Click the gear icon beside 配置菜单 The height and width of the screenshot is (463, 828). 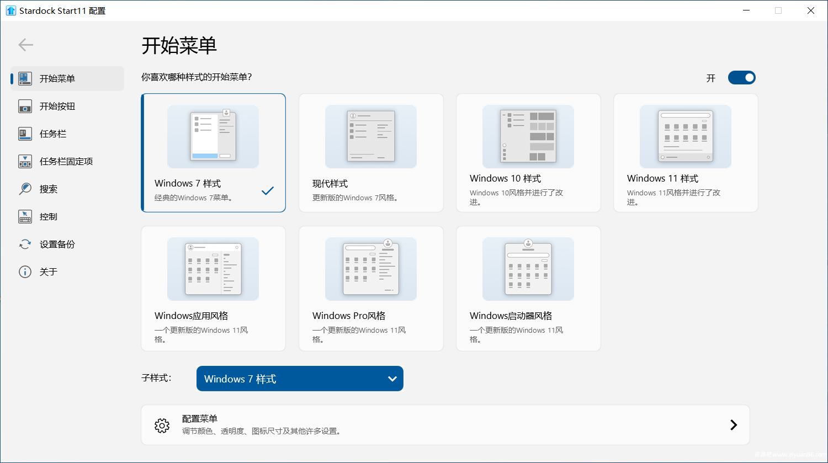162,425
